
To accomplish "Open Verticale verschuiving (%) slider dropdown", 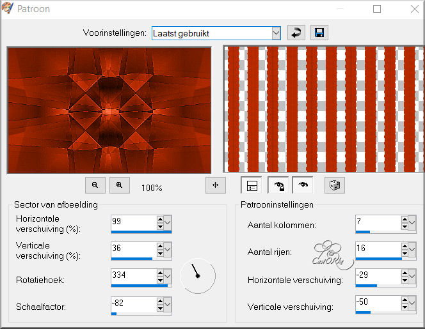I will (x=168, y=249).
